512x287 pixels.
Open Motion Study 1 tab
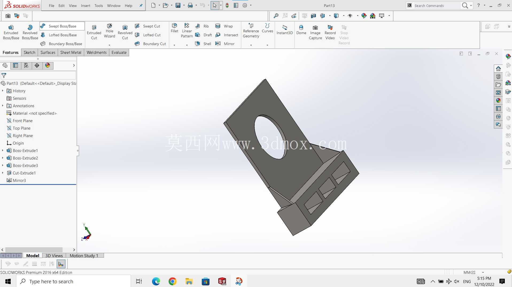(x=84, y=256)
